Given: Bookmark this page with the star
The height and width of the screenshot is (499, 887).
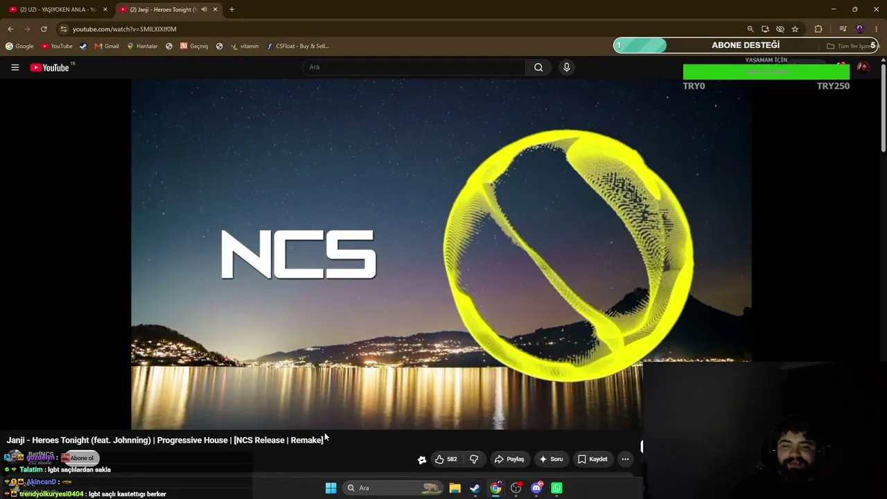Looking at the screenshot, I should click(795, 29).
